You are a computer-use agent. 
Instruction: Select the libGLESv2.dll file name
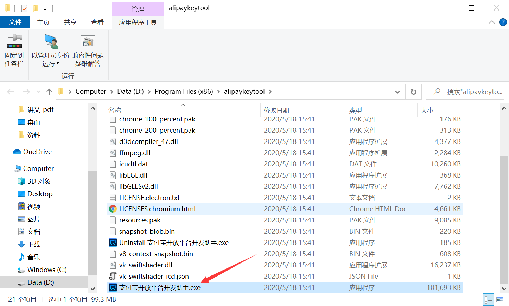tap(139, 187)
